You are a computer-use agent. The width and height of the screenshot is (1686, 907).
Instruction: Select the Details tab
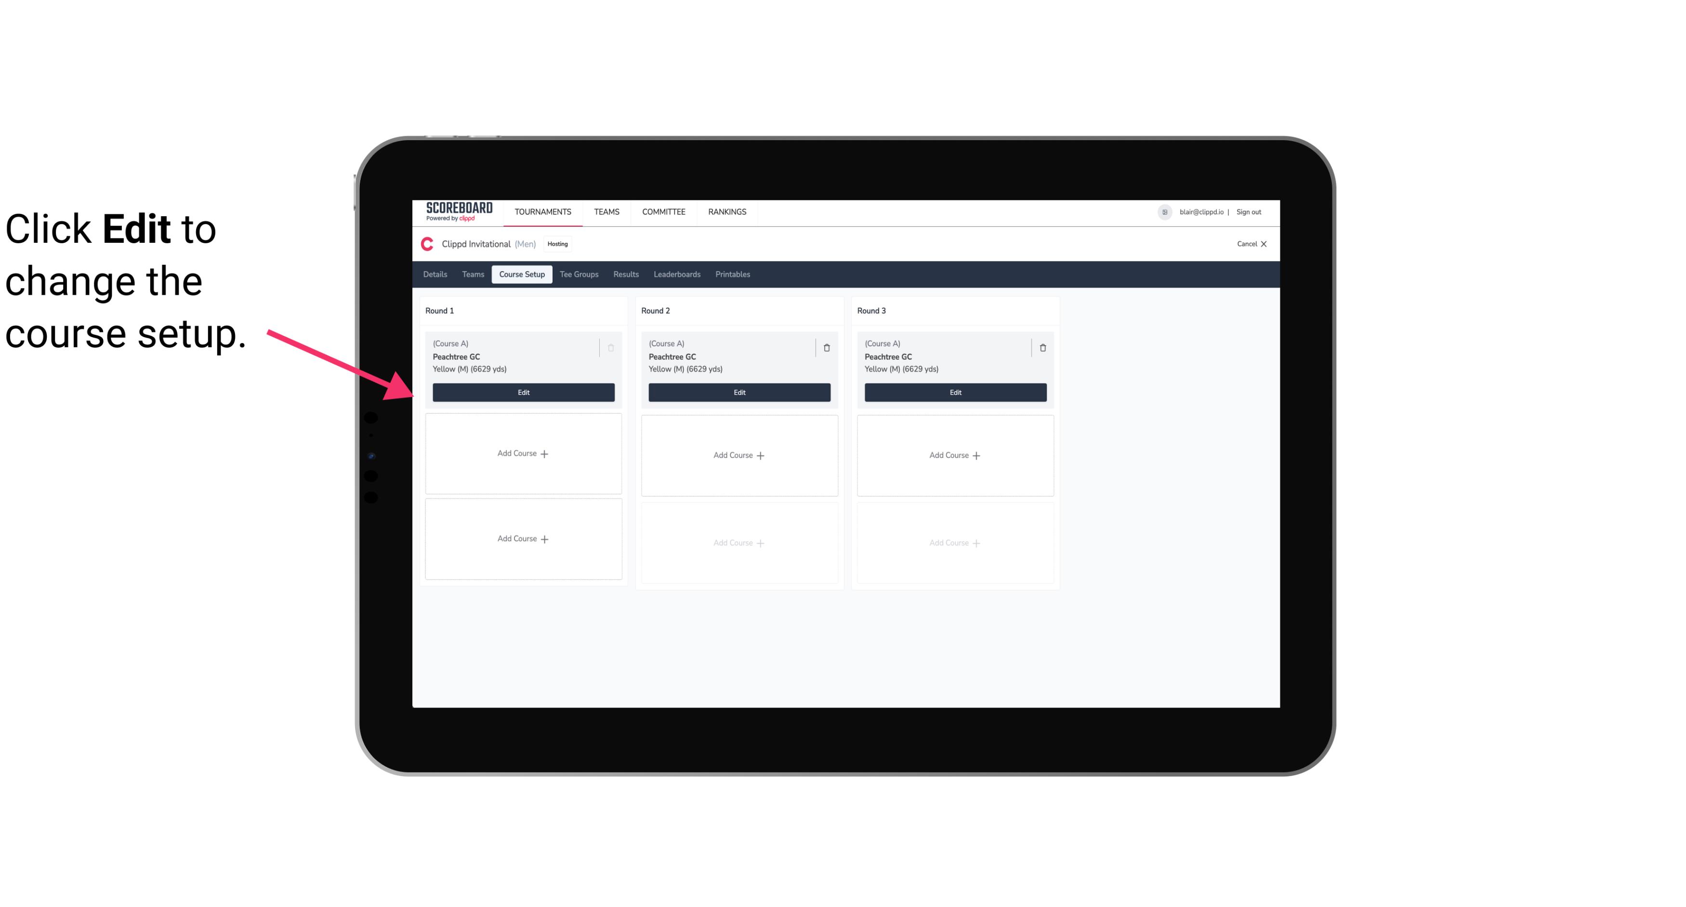(x=436, y=275)
